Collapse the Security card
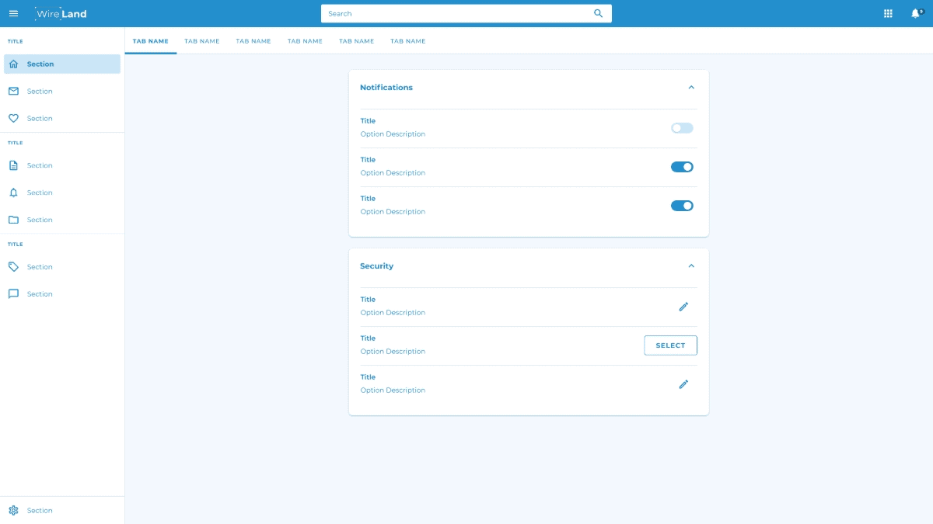This screenshot has height=524, width=933. pyautogui.click(x=691, y=266)
